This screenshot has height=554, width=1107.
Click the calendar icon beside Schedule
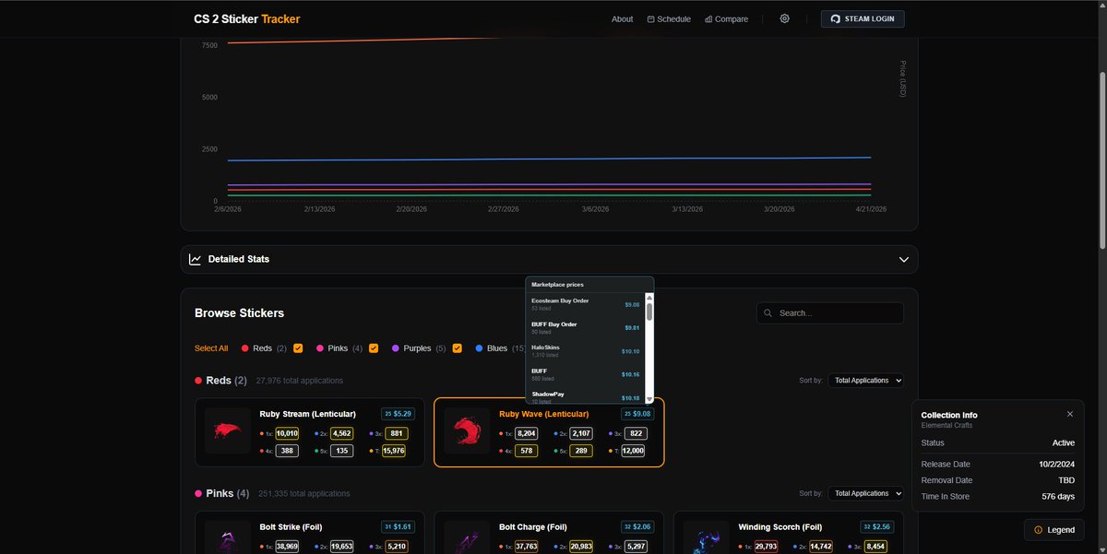650,18
